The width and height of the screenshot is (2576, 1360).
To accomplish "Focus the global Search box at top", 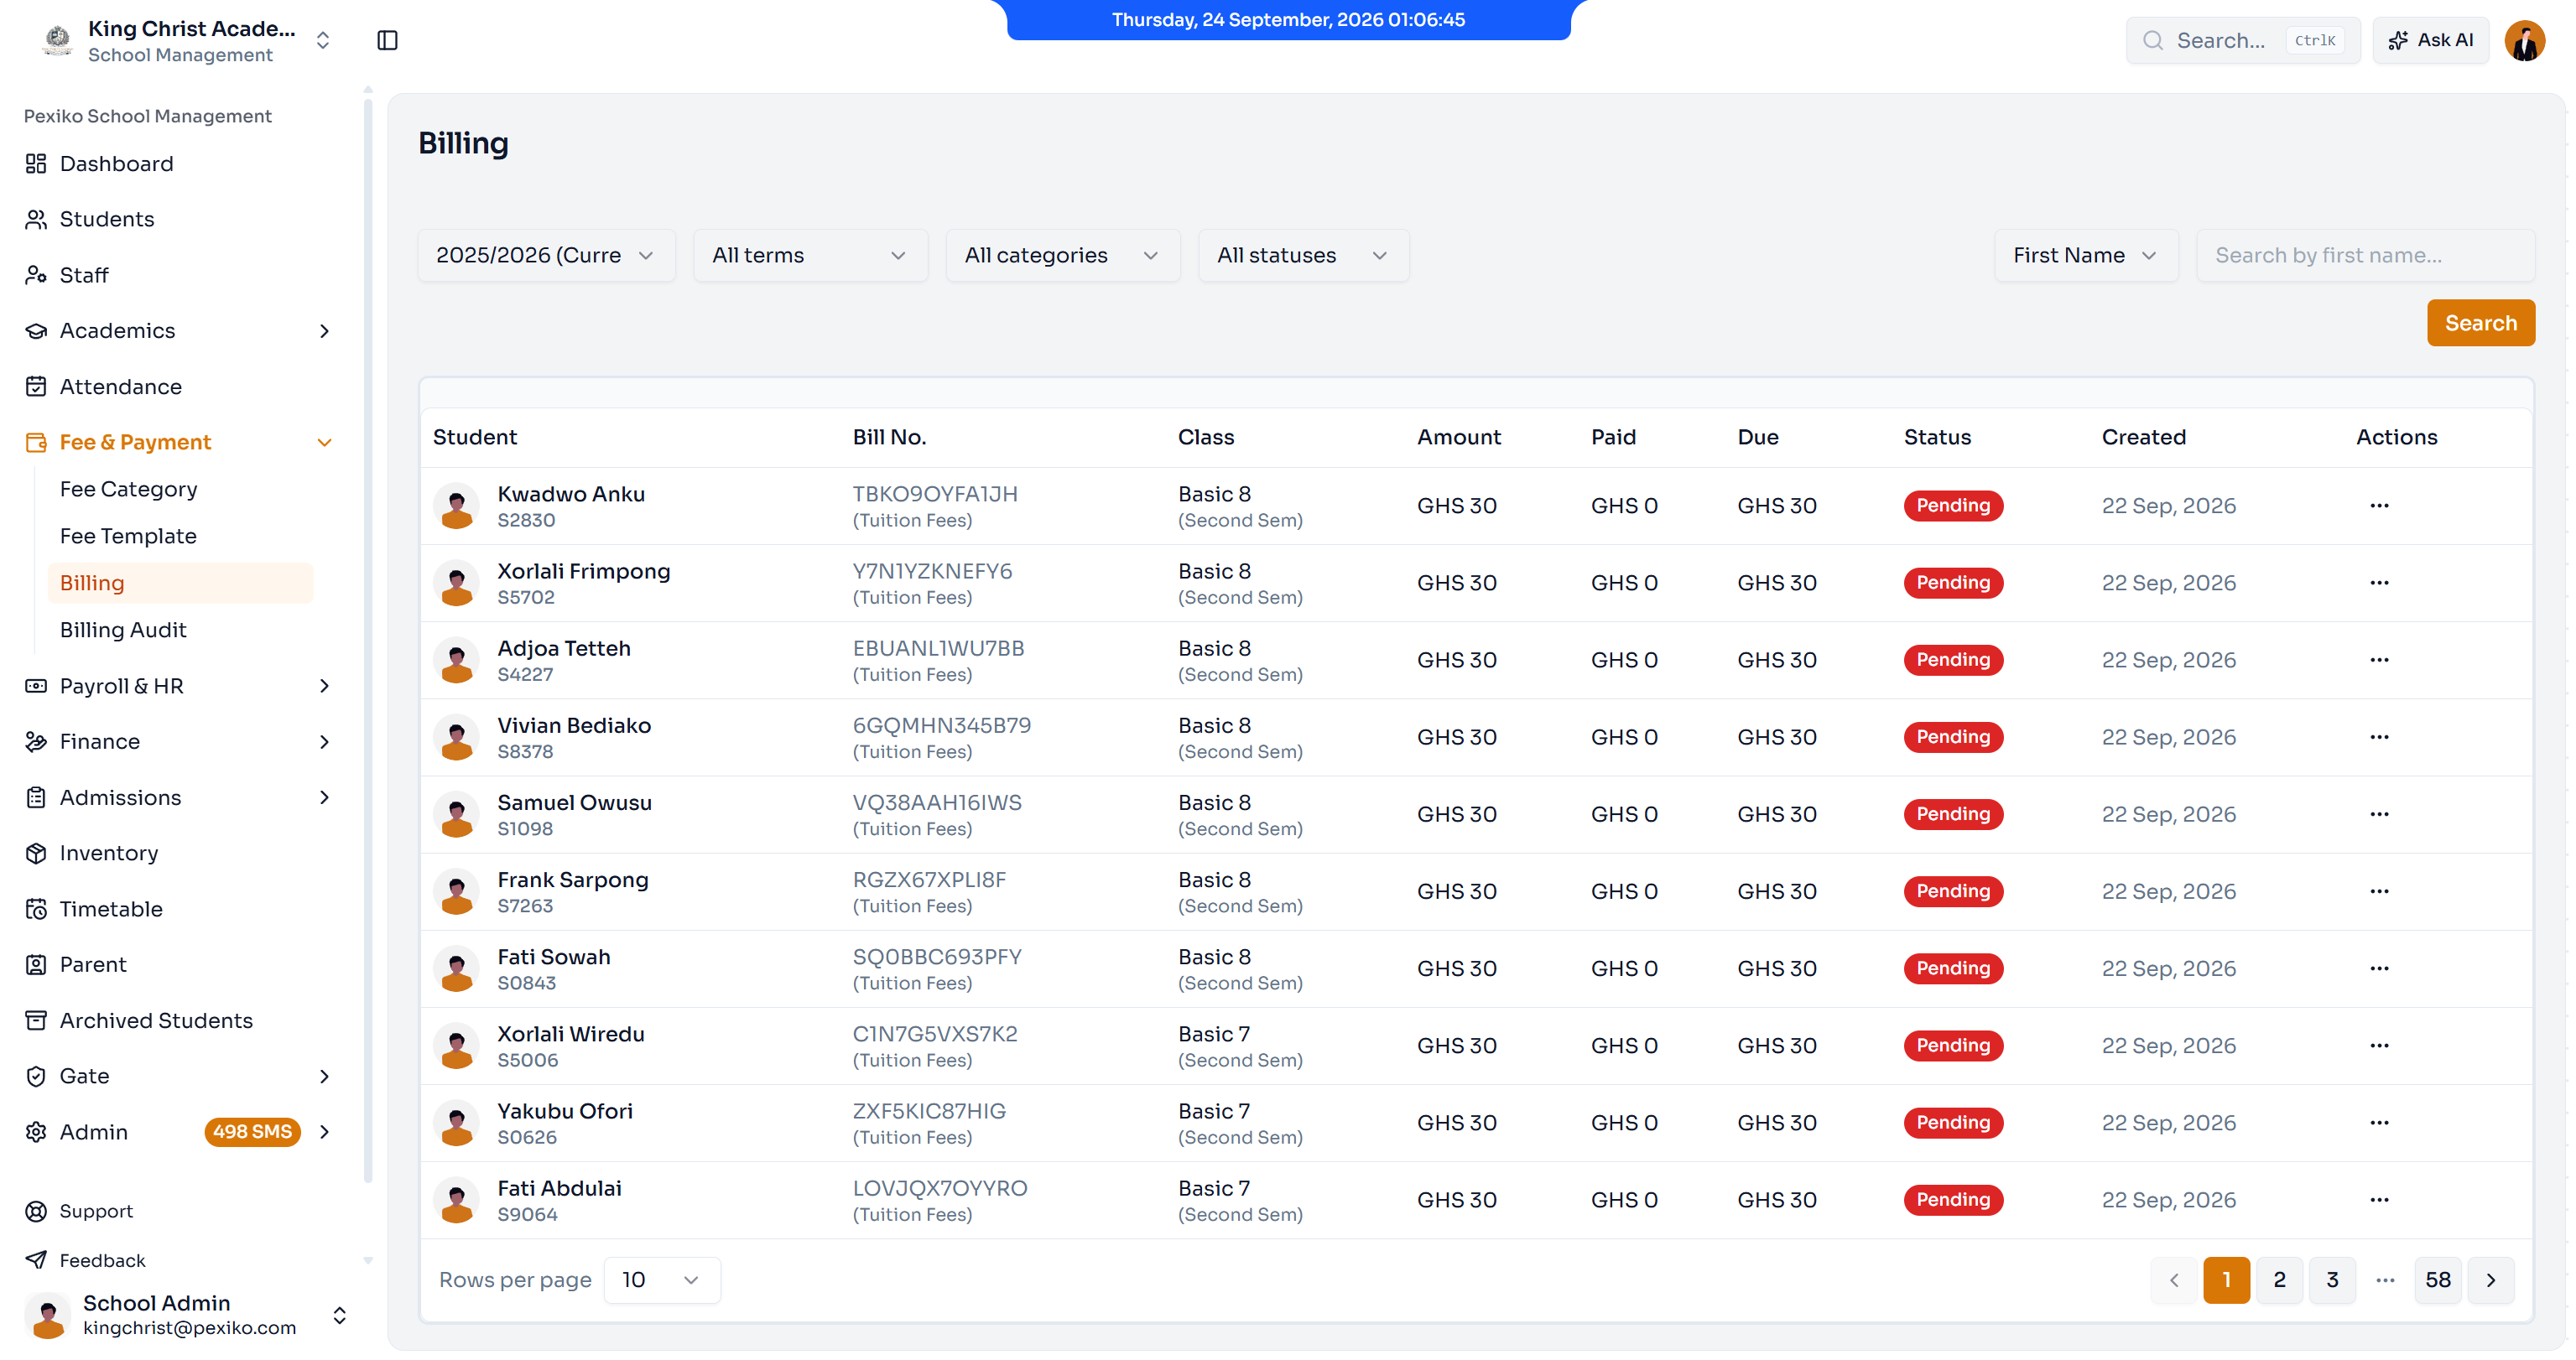I will [x=2242, y=40].
